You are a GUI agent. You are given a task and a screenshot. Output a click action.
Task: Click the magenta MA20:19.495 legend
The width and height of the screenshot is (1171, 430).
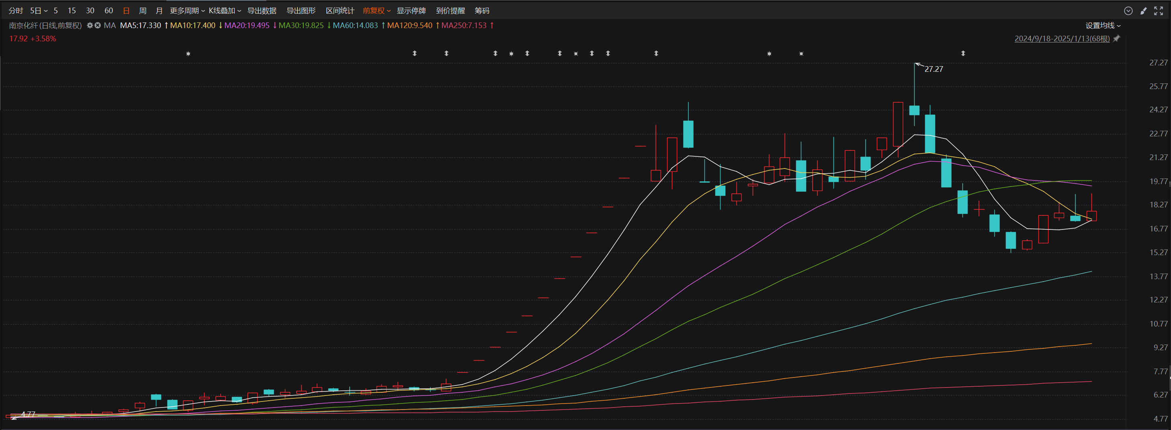247,25
